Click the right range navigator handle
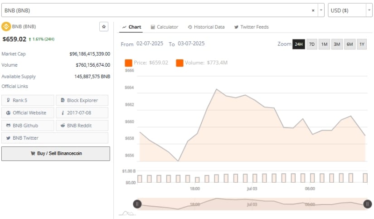This screenshot has height=219, width=374. point(367,204)
